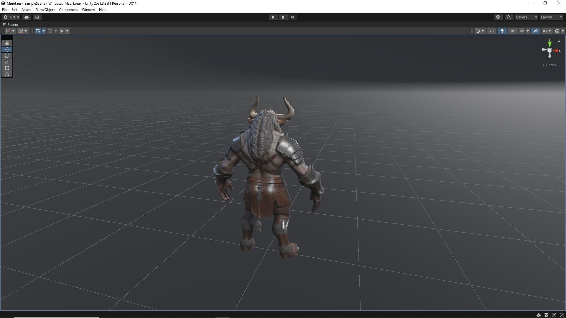Click the orientation gizmo overlay handle
Screen dimensions: 566x318
(537, 38)
